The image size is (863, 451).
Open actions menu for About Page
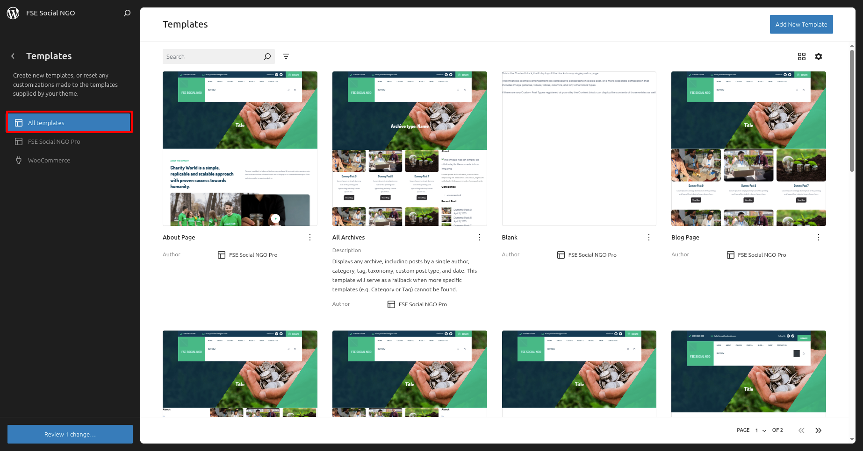310,237
